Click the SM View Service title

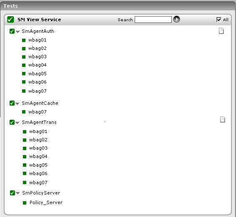pyautogui.click(x=39, y=20)
